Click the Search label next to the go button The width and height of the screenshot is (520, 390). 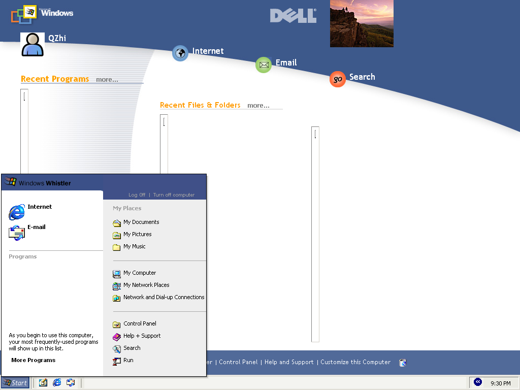(x=362, y=77)
